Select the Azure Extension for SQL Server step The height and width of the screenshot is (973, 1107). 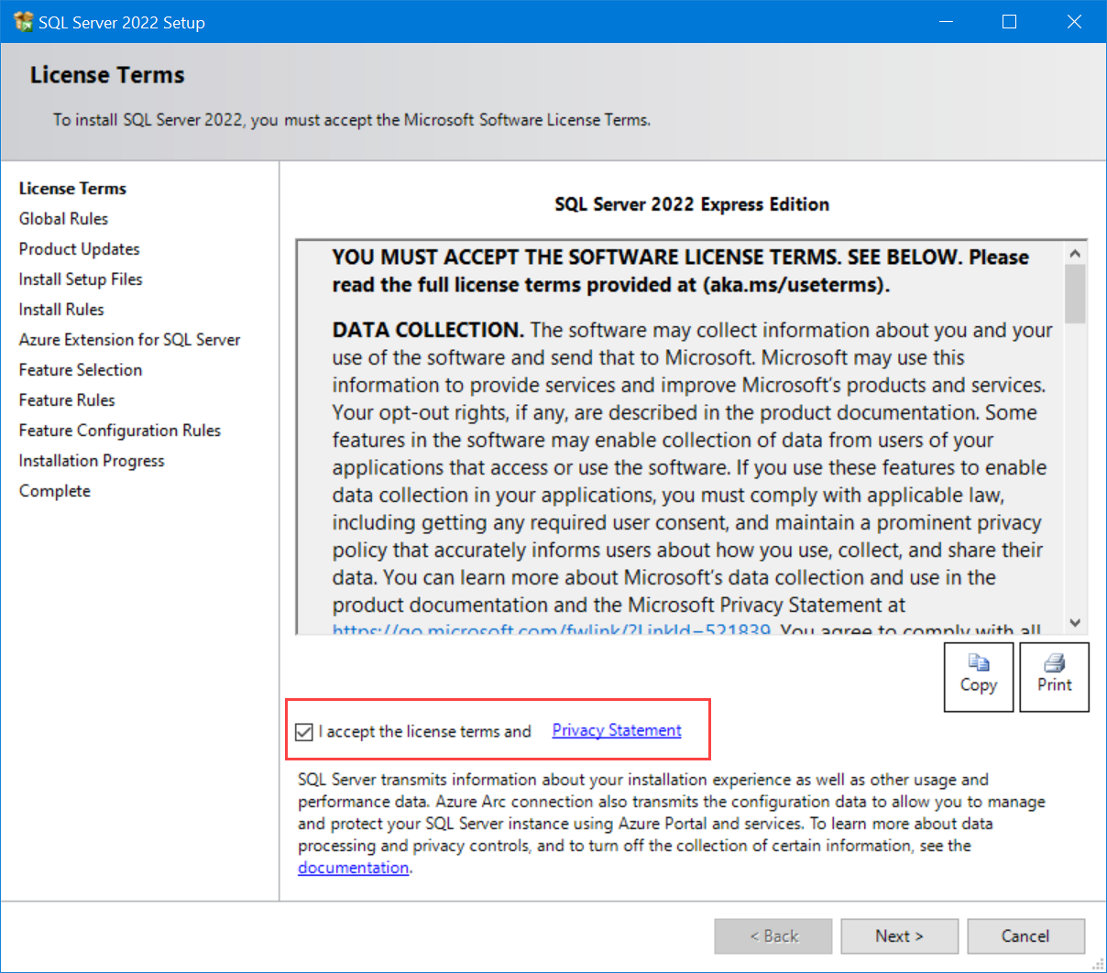(129, 339)
